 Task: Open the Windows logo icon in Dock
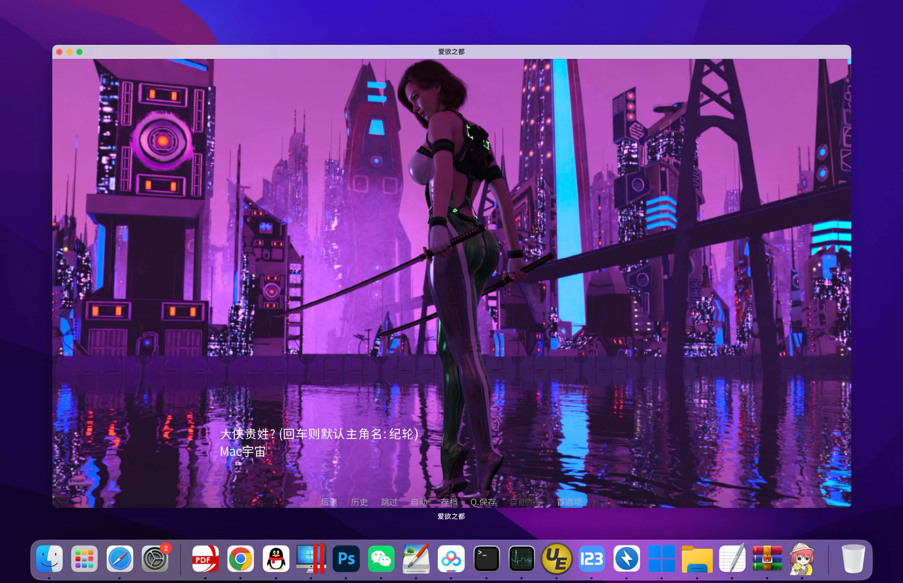tap(662, 558)
